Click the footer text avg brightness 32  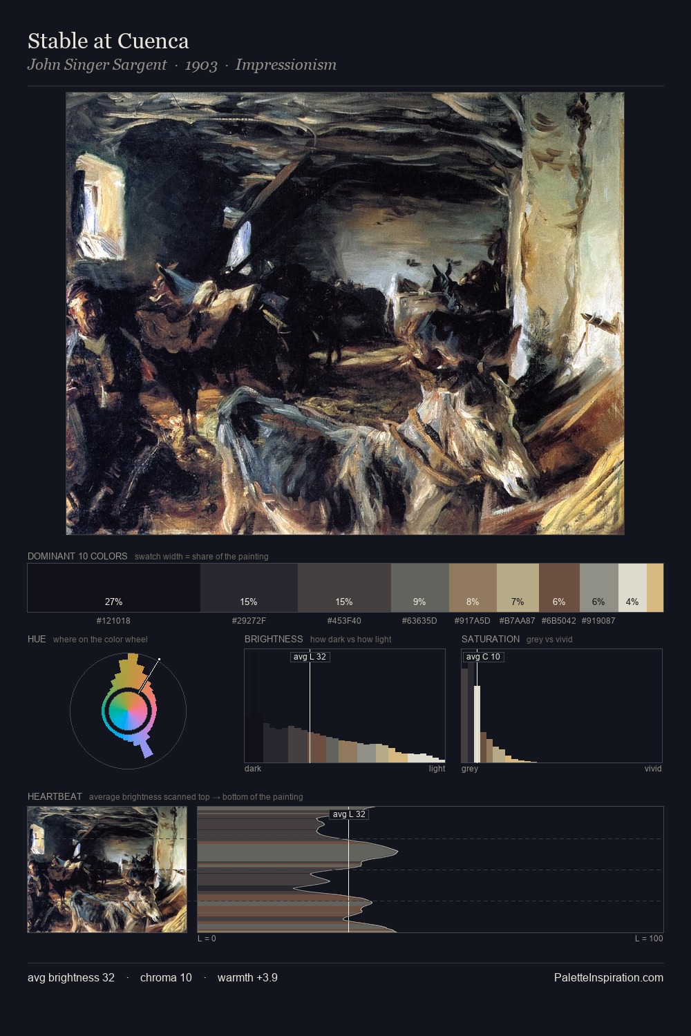71,977
